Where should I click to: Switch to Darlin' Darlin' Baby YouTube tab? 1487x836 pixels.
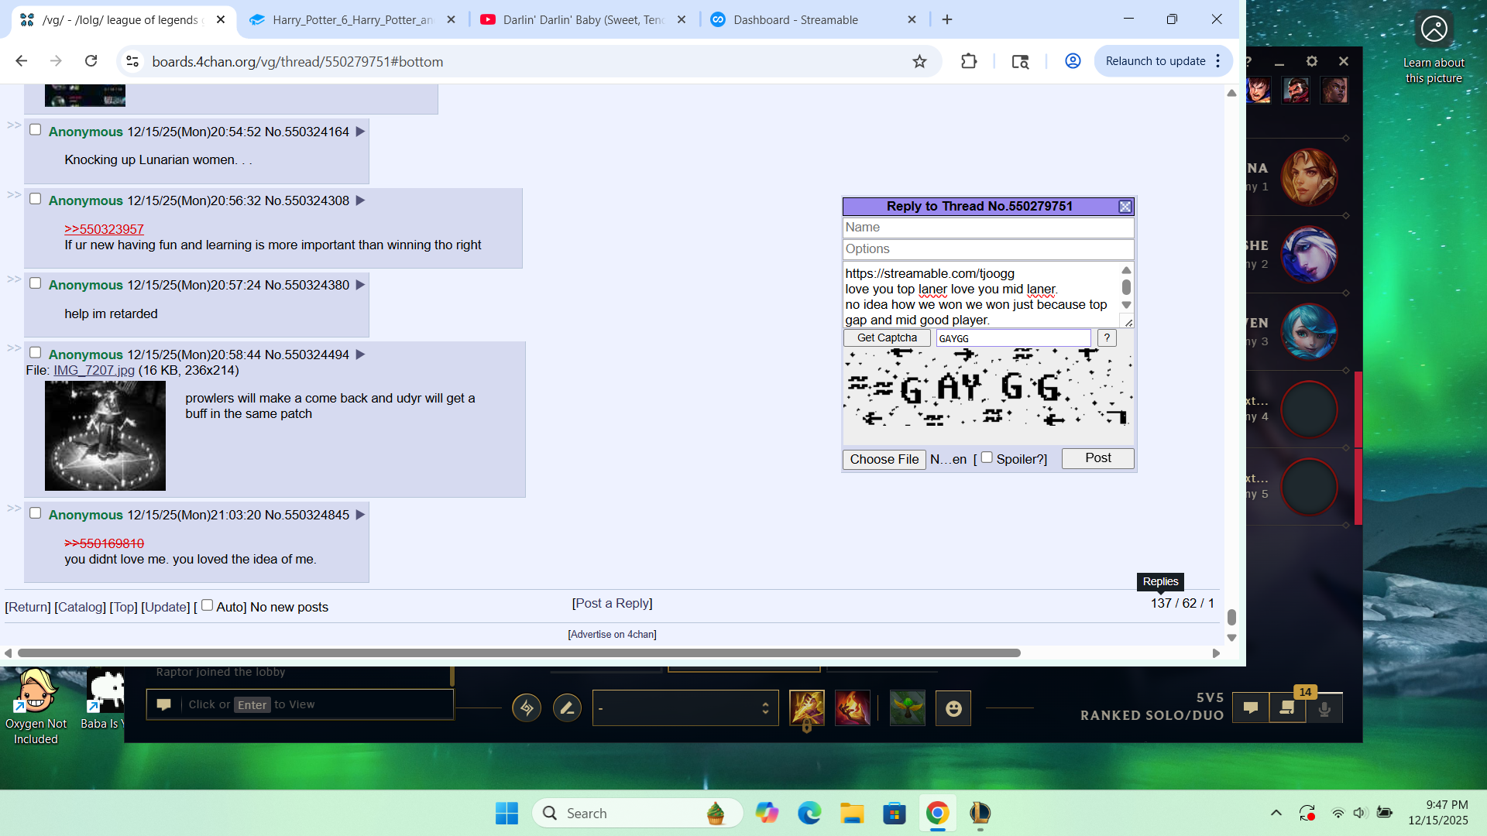click(582, 20)
